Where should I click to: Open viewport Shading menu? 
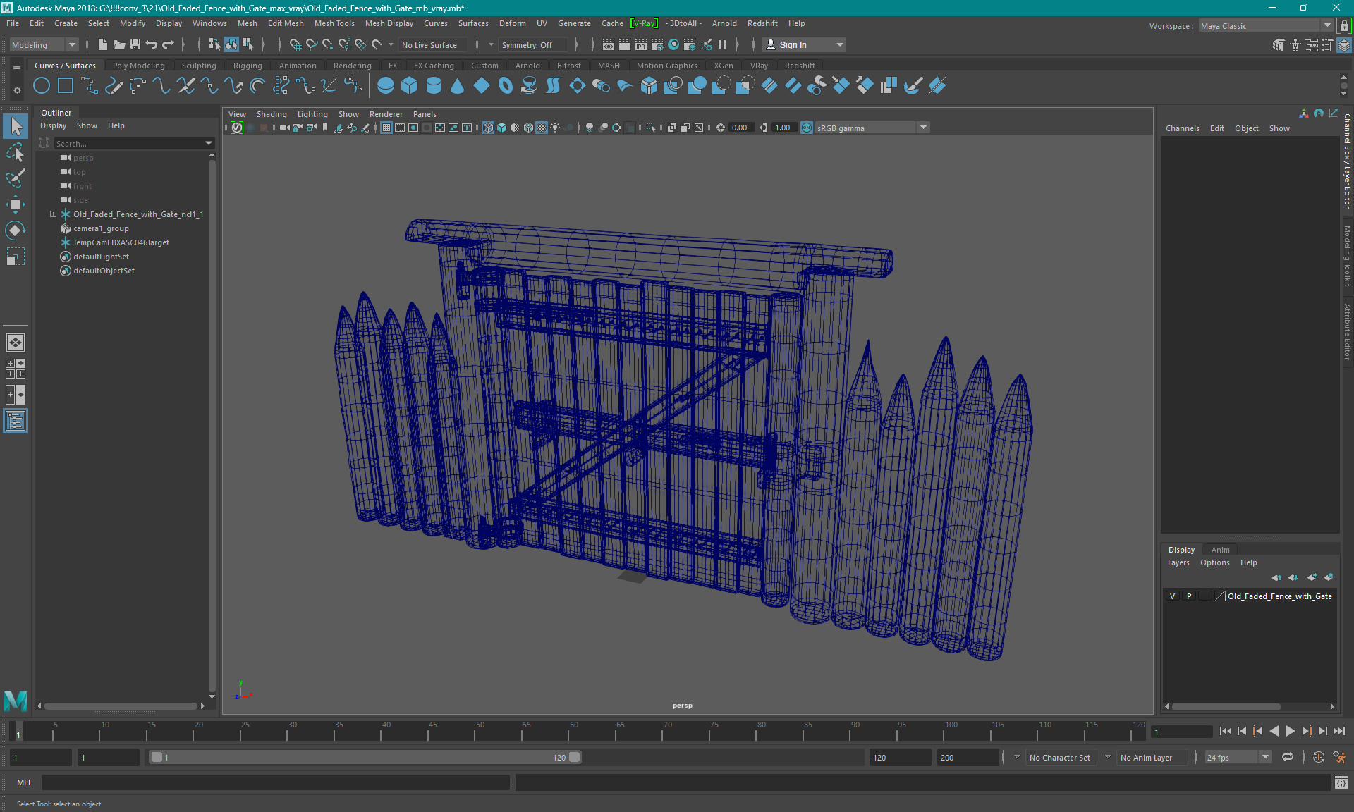coord(272,114)
